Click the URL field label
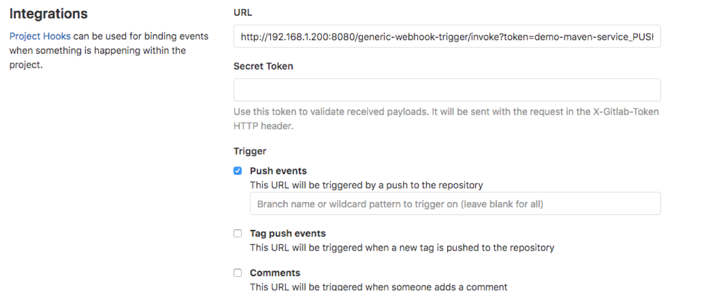 tap(243, 13)
